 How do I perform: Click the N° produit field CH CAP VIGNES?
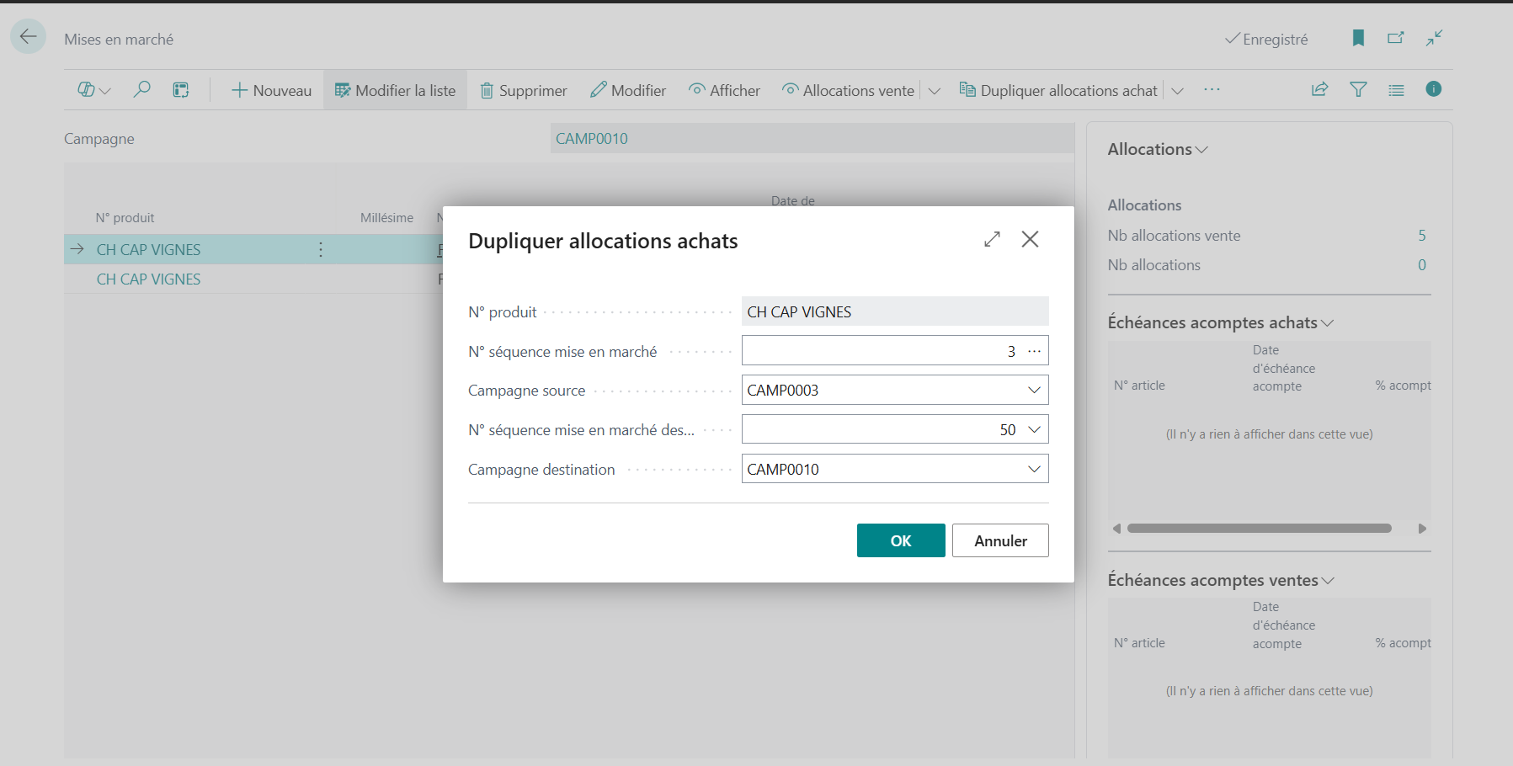[x=895, y=311]
